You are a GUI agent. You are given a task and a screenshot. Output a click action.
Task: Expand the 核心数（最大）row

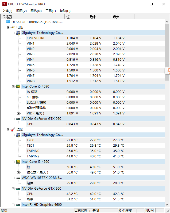[x=18, y=172]
